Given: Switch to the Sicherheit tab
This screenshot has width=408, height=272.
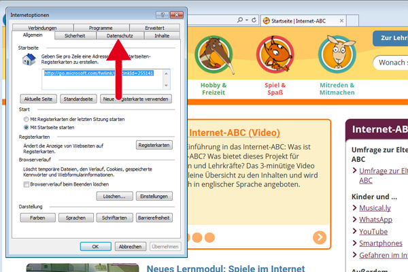Looking at the screenshot, I should [75, 35].
